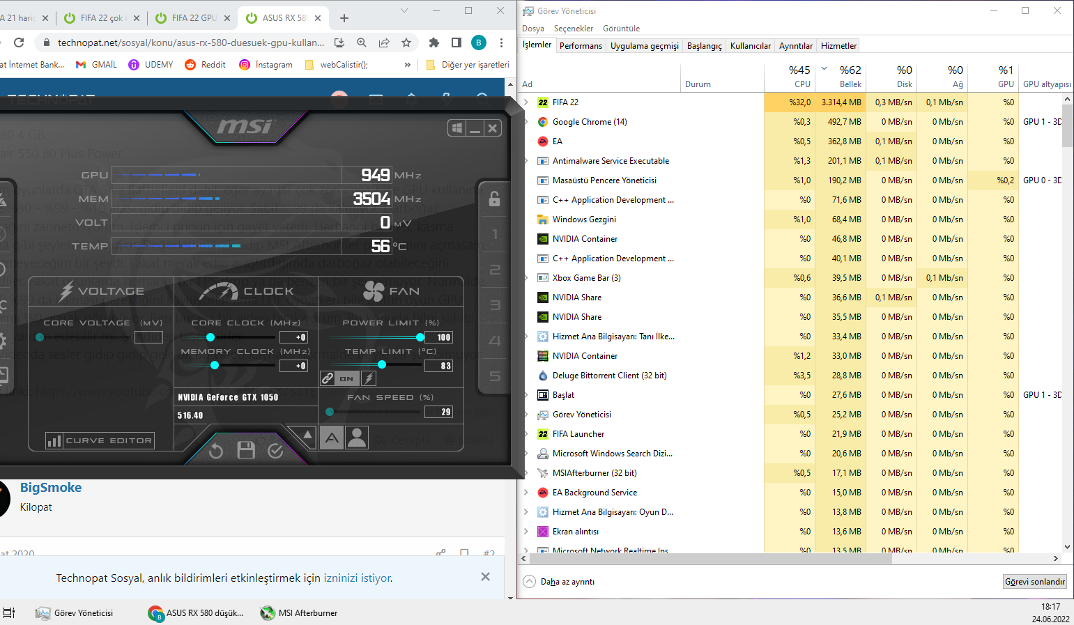Screen dimensions: 1074x625
Task: Click the Power Limit value field showing 100
Action: (438, 337)
